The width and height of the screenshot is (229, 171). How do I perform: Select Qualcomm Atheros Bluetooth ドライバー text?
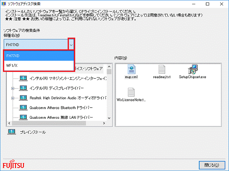point(61,107)
